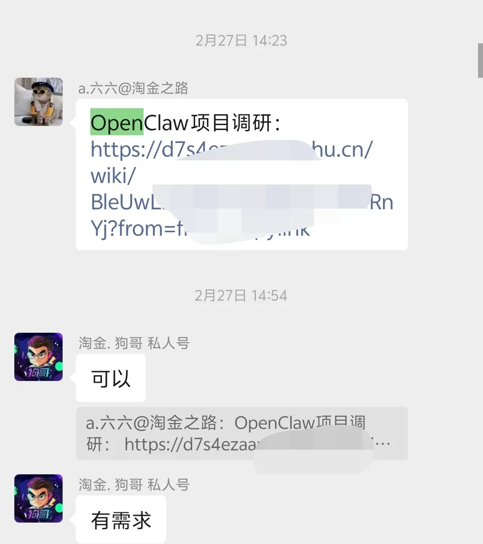The image size is (483, 544).
Task: Select the 2月27日 14:54 timestamp
Action: tap(241, 296)
